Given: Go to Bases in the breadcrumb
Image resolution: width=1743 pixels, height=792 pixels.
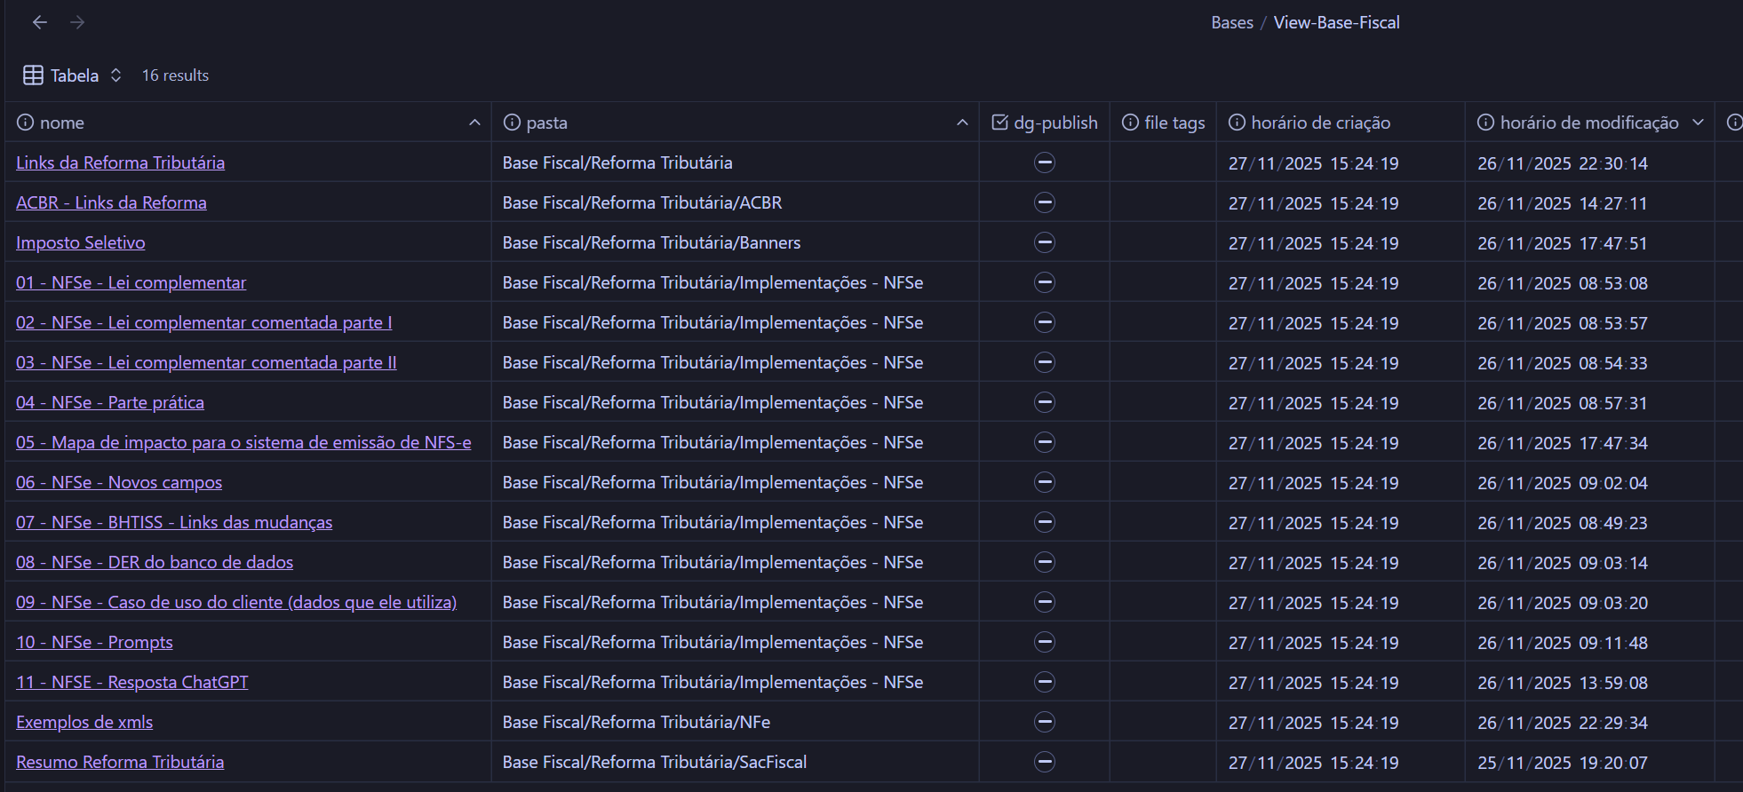Looking at the screenshot, I should tap(1231, 23).
